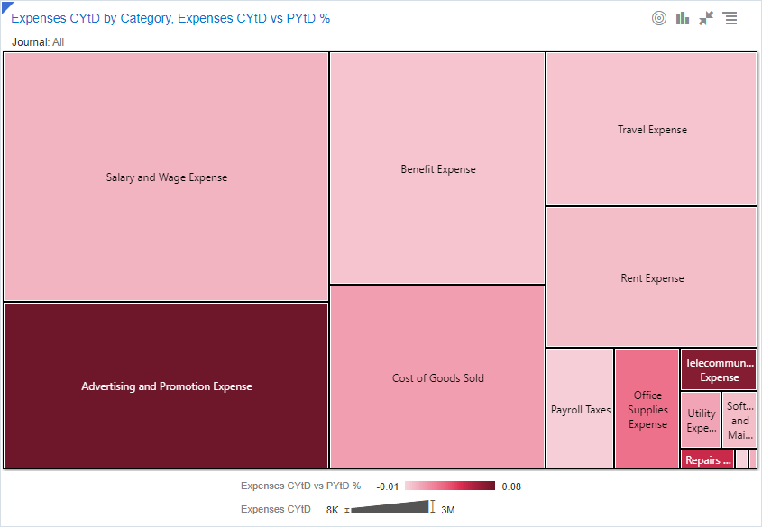
Task: Open the bar chart visualization type icon
Action: [x=683, y=18]
